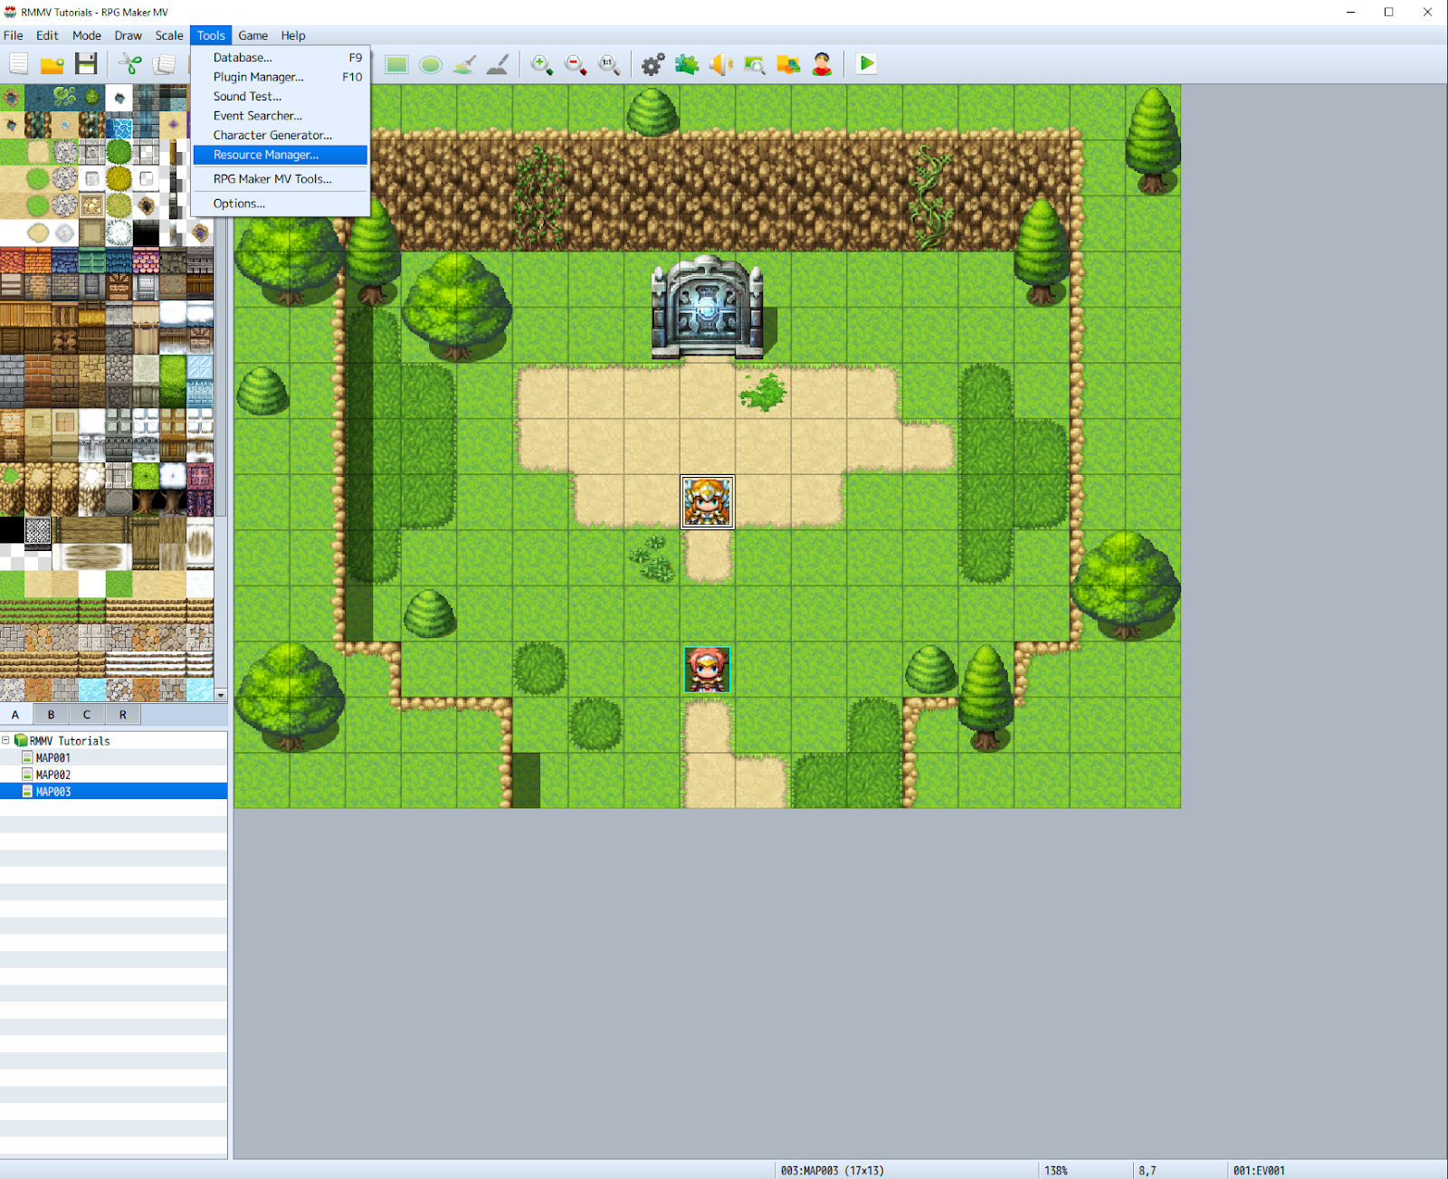Switch to tileset tab C
Image resolution: width=1448 pixels, height=1179 pixels.
click(x=87, y=714)
